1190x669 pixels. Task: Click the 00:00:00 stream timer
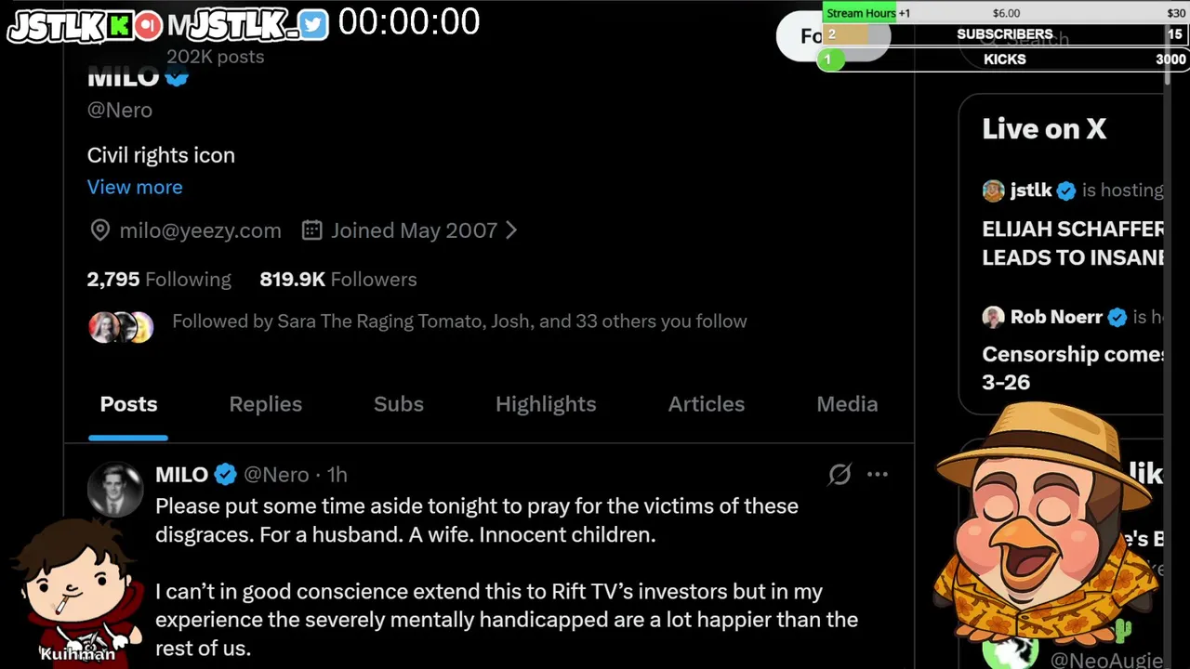(x=409, y=22)
